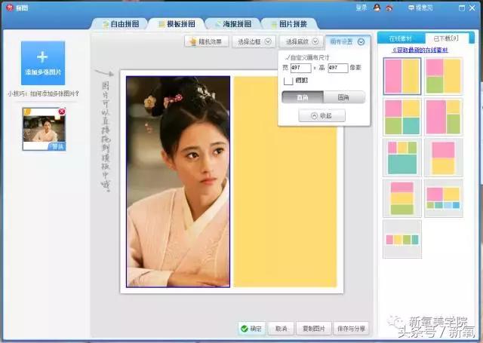Choose template with two large and four small cells
The height and width of the screenshot is (343, 483).
tap(444, 198)
